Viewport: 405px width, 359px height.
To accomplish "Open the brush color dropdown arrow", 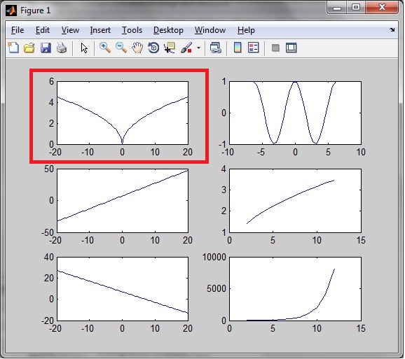I will [198, 48].
